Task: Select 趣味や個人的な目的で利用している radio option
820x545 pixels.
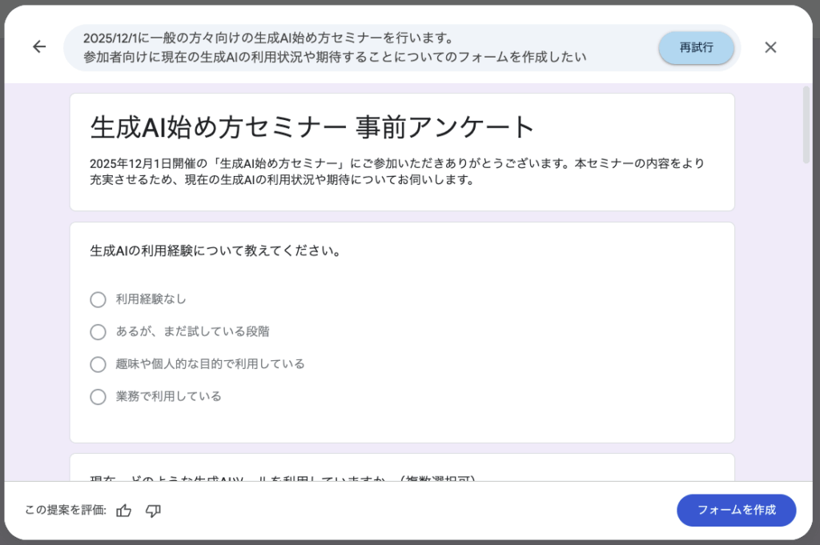Action: point(98,364)
